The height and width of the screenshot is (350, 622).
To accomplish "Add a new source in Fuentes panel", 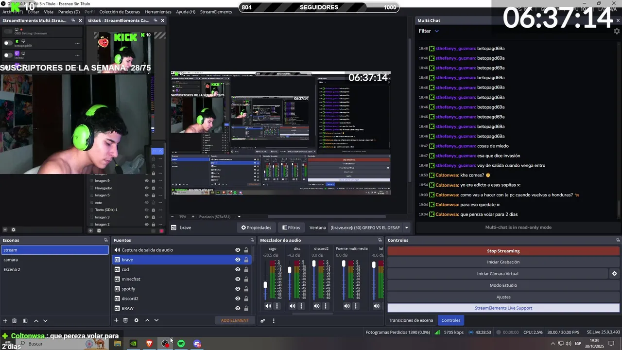I will (116, 320).
